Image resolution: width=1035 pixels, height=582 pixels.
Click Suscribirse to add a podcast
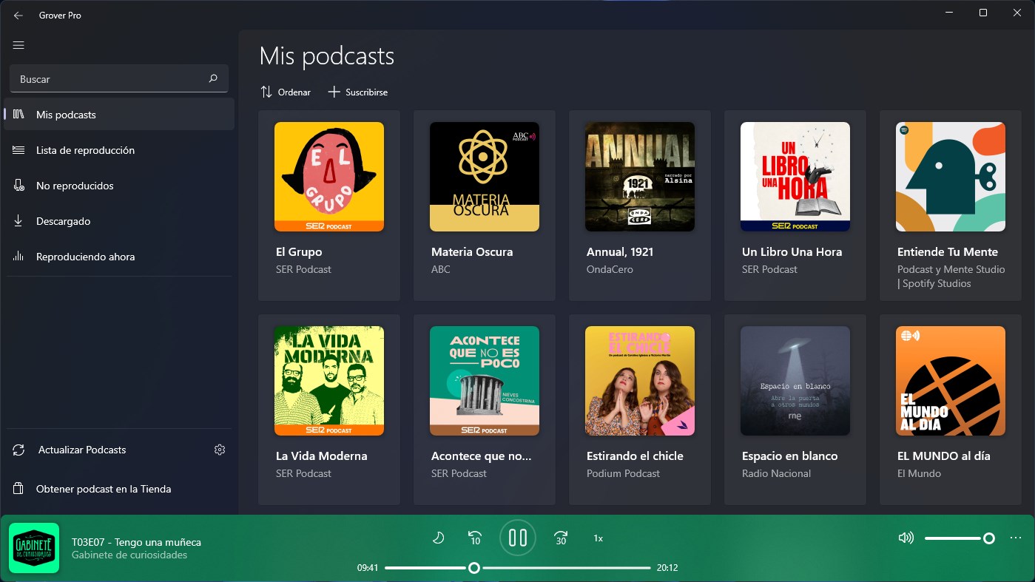pyautogui.click(x=357, y=92)
